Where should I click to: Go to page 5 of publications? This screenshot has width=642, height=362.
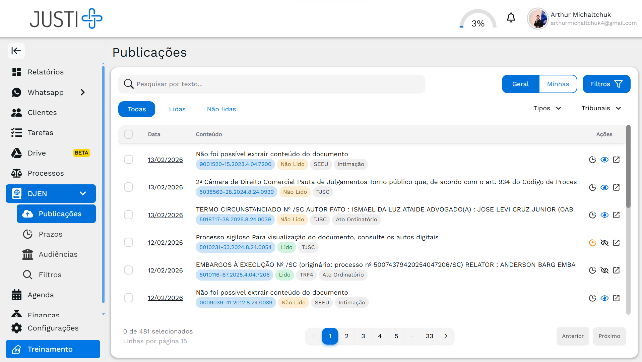[x=396, y=336]
